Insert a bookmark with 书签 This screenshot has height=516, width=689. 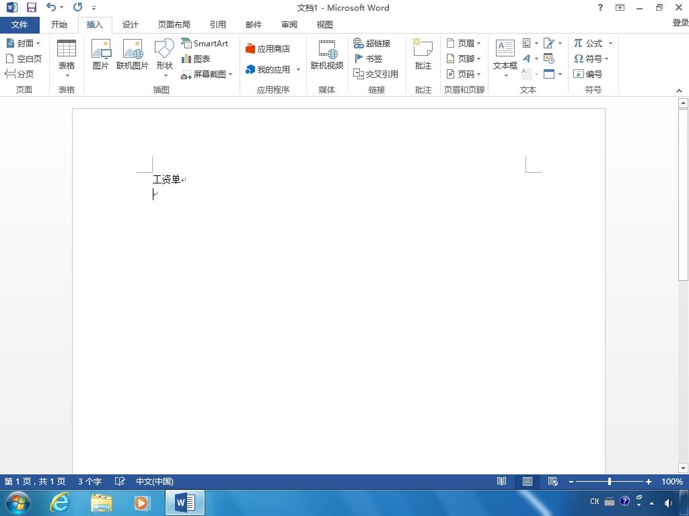pos(368,58)
